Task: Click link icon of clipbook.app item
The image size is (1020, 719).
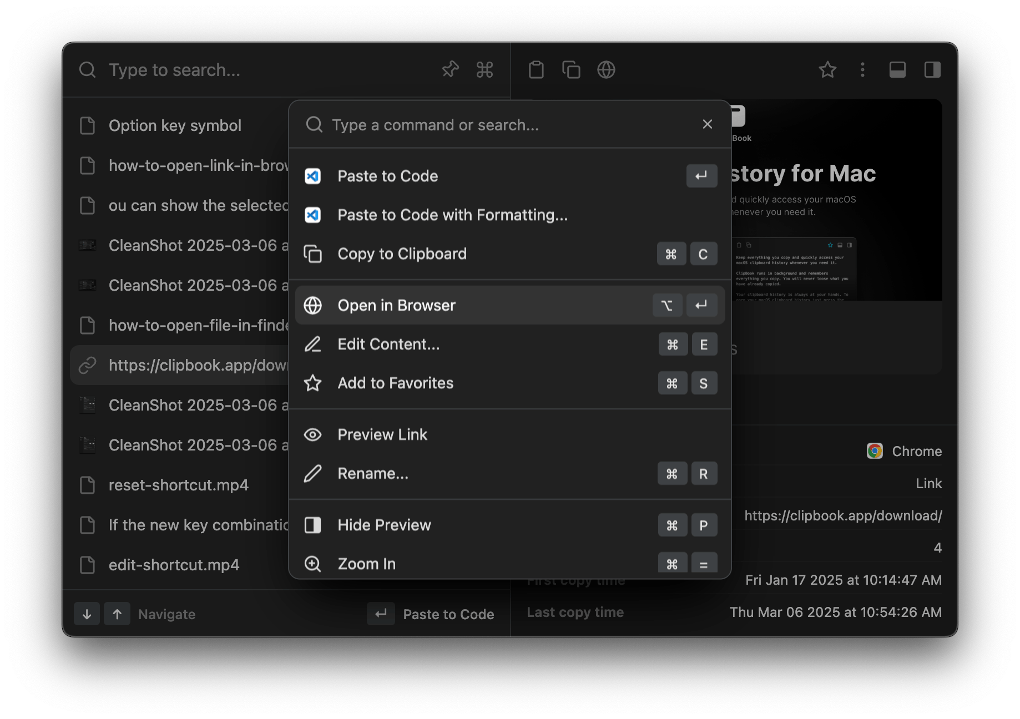Action: point(87,365)
